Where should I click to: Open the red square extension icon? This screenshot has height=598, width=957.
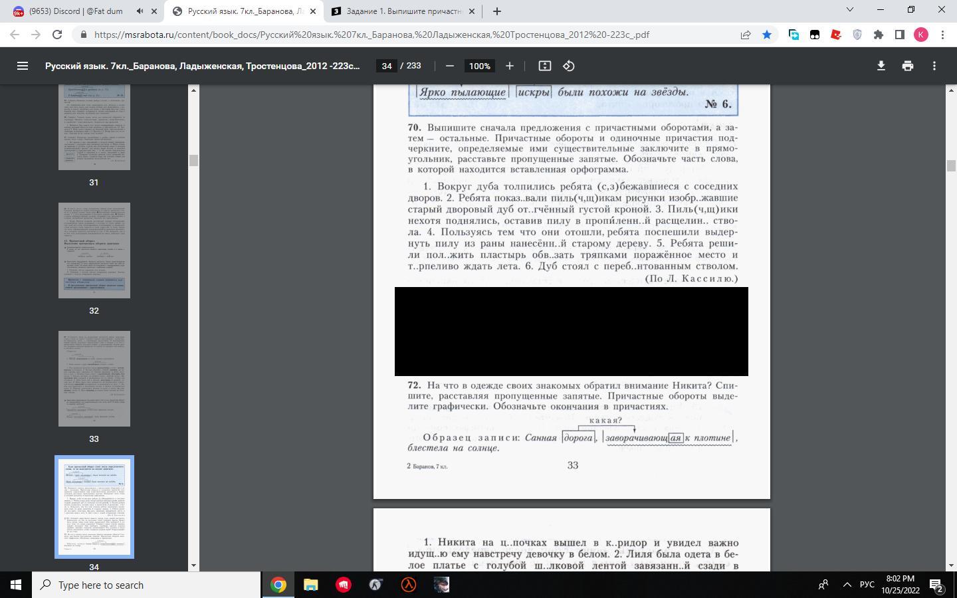click(836, 35)
